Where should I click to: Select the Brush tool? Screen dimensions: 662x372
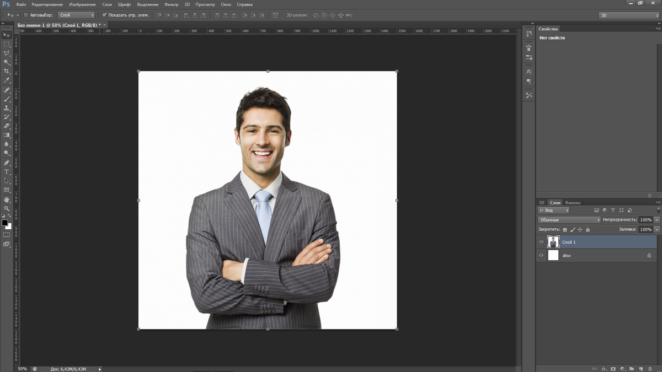coord(7,99)
